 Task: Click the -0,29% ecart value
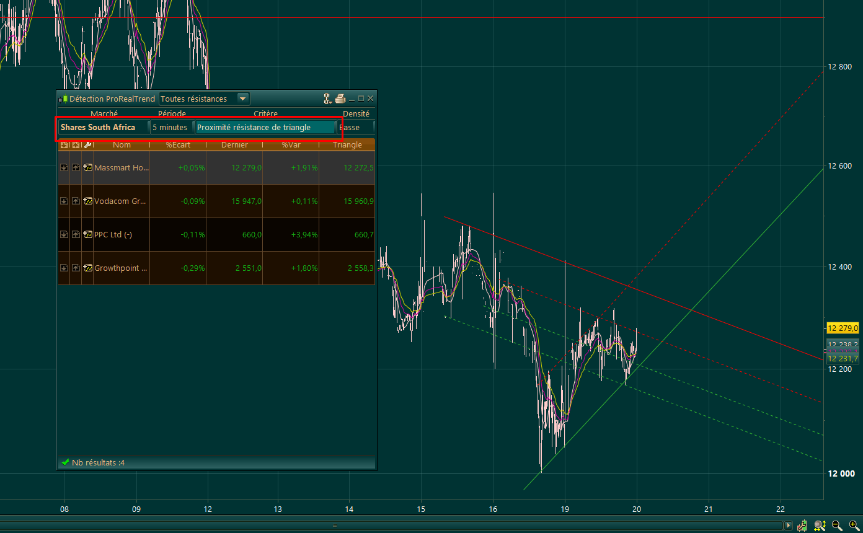192,268
